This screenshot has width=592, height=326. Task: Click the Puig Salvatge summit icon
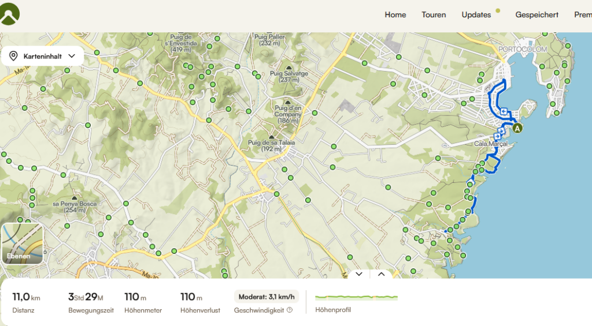tap(288, 69)
